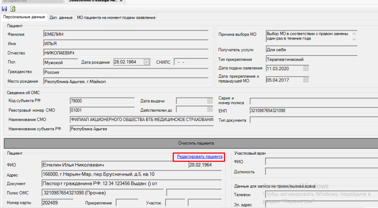The image size is (378, 208).
Task: Click the Фамилия field with ЕМЕЛИН
Action: pyautogui.click(x=126, y=34)
